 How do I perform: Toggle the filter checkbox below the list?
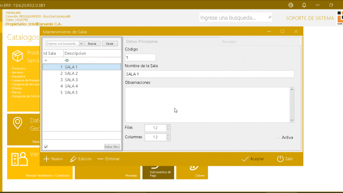pyautogui.click(x=46, y=147)
